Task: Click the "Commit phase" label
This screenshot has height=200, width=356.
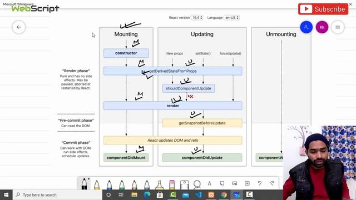Action: pos(76,143)
